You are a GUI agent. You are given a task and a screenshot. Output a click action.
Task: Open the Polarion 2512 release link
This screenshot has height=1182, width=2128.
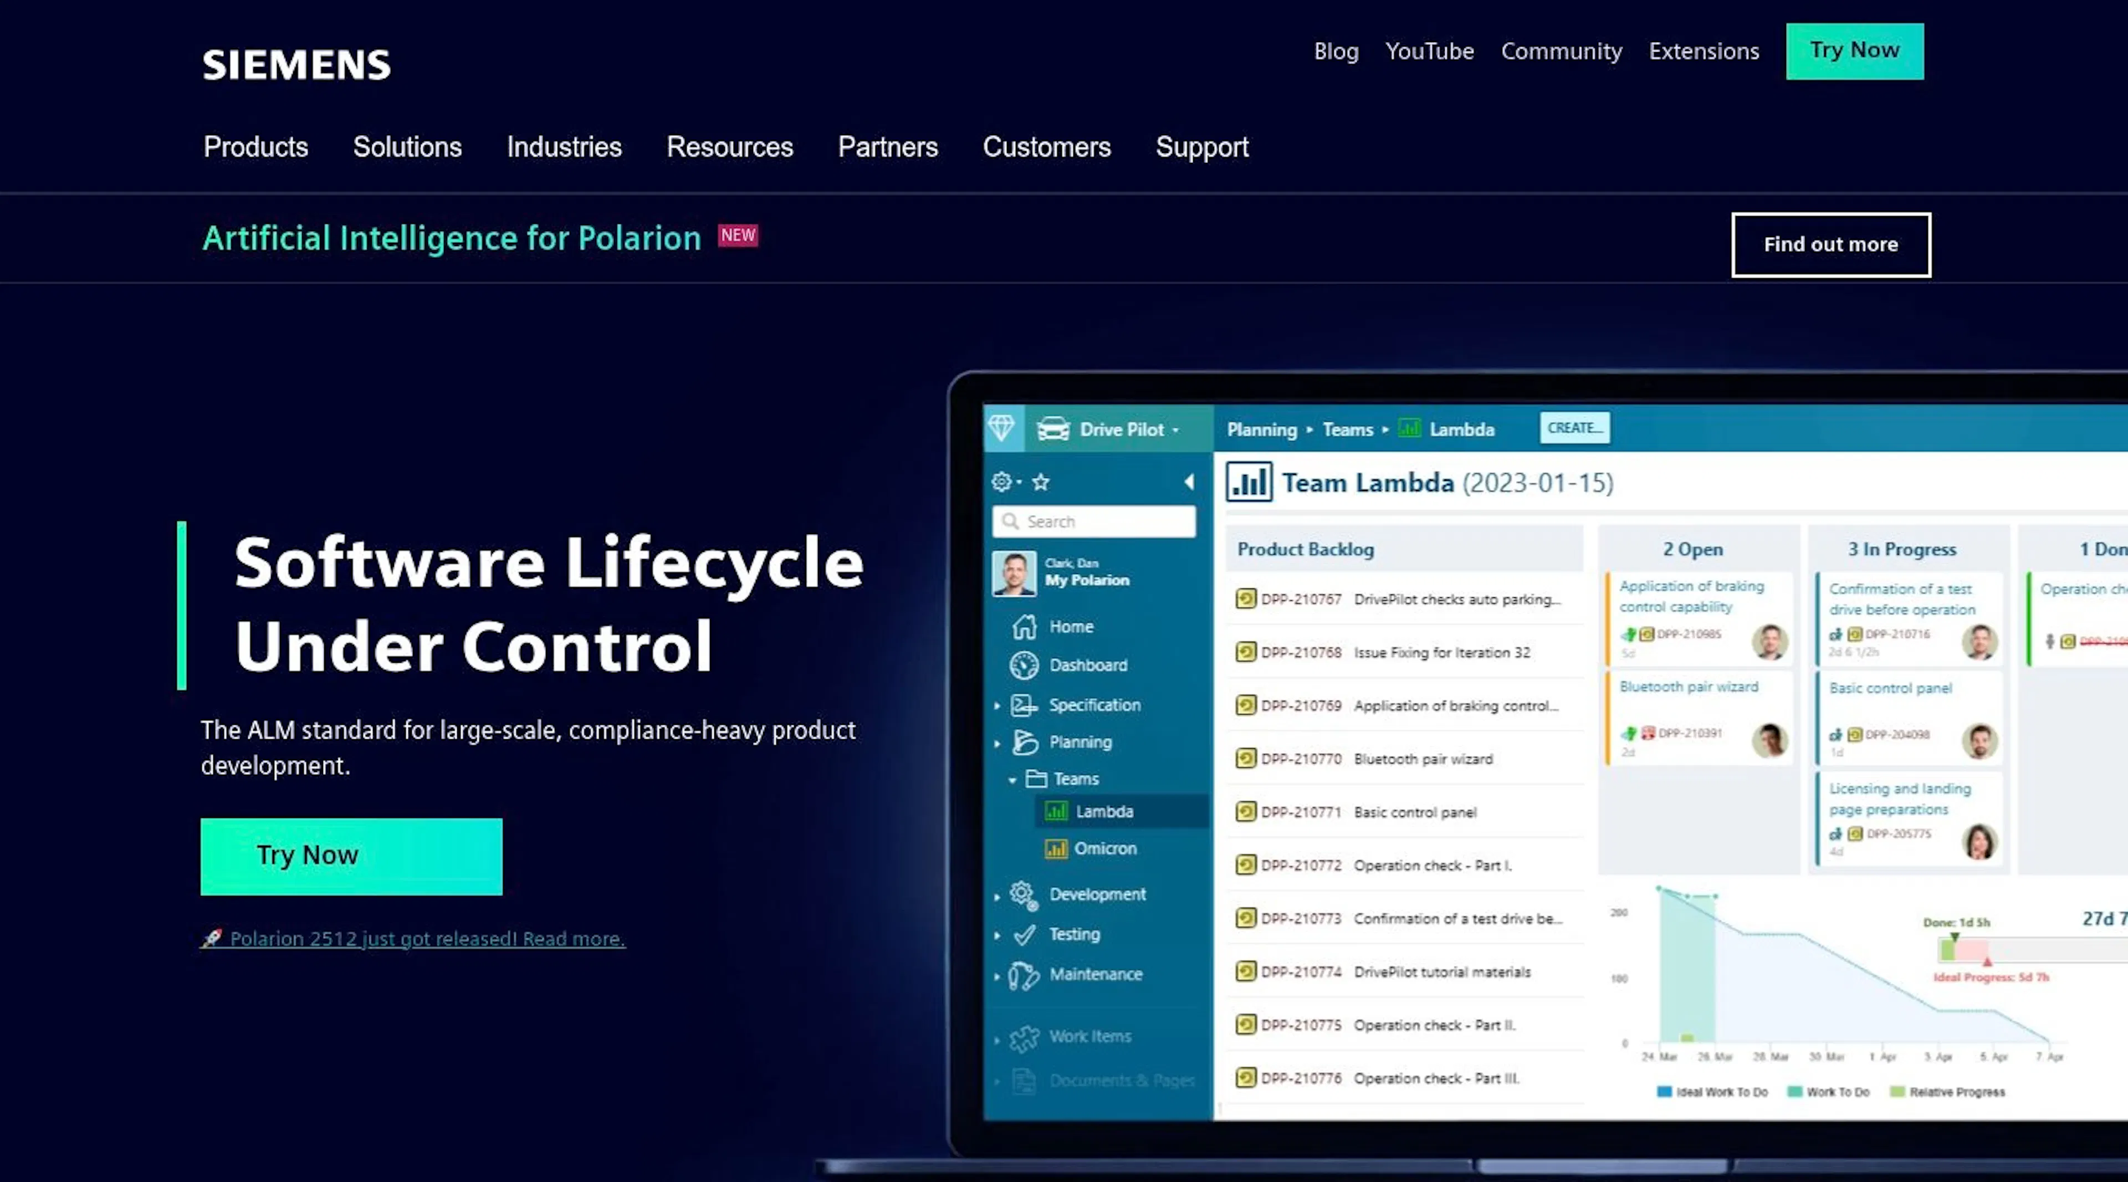click(x=413, y=938)
